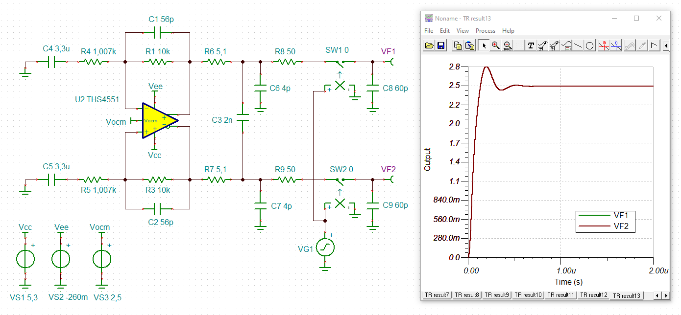
Task: Open the Edit menu
Action: click(445, 30)
